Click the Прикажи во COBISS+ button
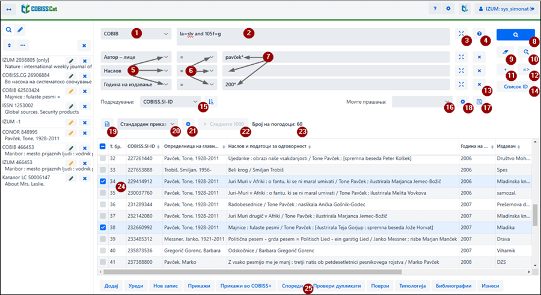The image size is (541, 295). coord(246,285)
